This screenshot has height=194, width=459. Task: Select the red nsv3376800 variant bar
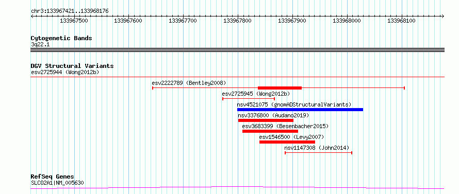pyautogui.click(x=266, y=120)
